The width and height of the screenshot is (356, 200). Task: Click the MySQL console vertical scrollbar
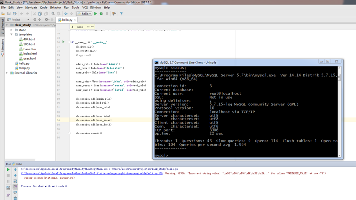pos(339,112)
